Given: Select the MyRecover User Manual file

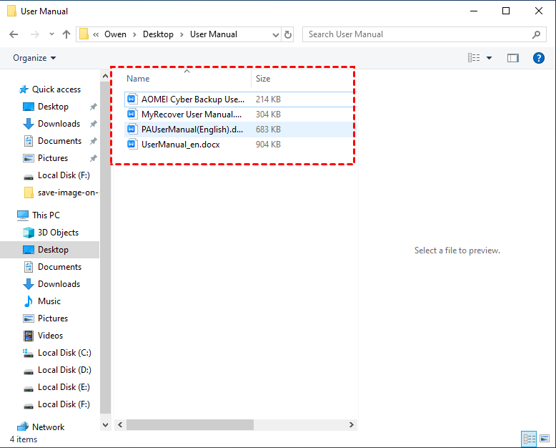Looking at the screenshot, I should pos(191,114).
